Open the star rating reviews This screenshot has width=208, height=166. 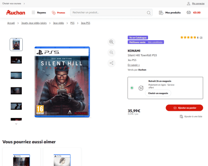188,38
